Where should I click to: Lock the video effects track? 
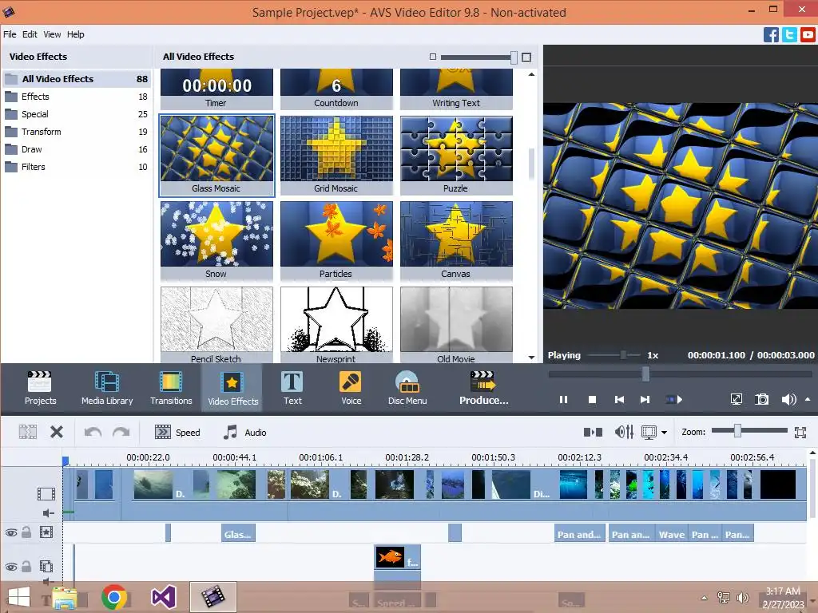coord(26,532)
